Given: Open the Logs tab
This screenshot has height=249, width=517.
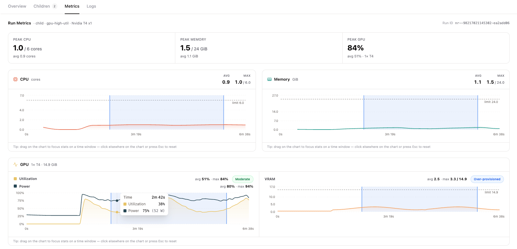Looking at the screenshot, I should point(91,6).
